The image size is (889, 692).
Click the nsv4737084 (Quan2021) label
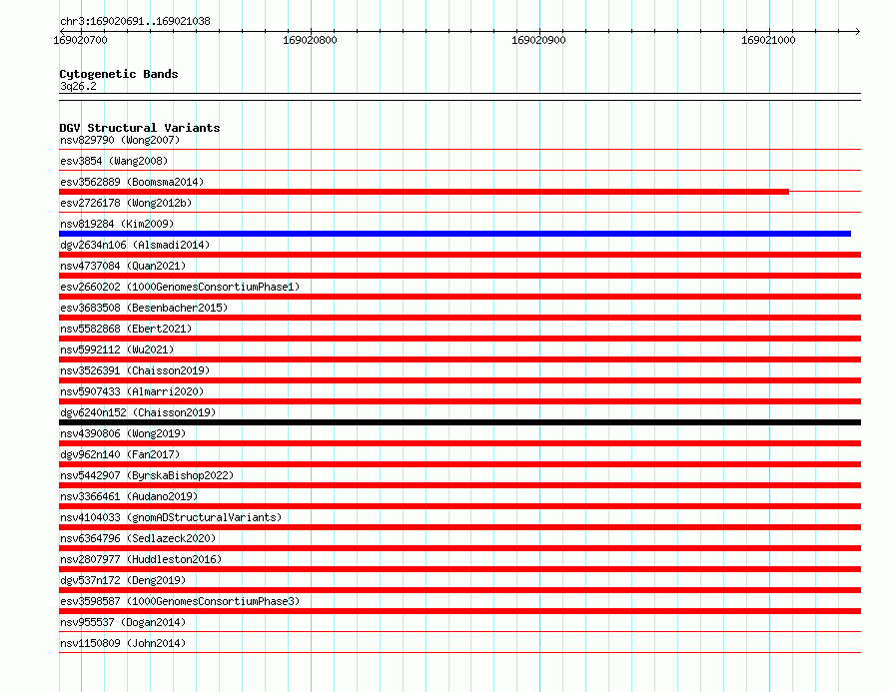[123, 266]
